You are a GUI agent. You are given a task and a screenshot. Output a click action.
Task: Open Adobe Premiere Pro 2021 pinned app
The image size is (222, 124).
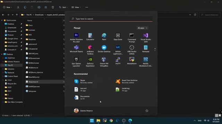coord(76,38)
